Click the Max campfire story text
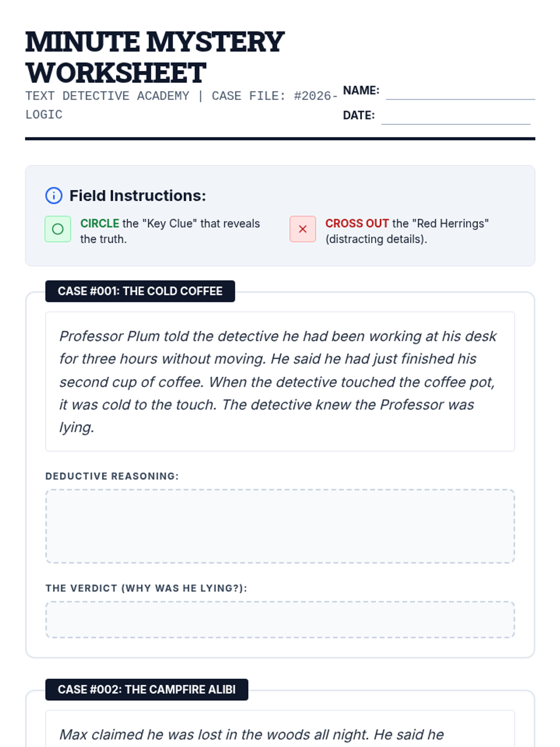This screenshot has width=560, height=747. [x=251, y=734]
